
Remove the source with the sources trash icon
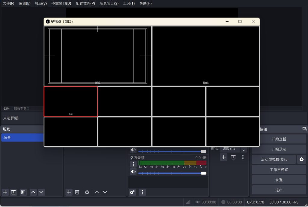[x=77, y=192]
